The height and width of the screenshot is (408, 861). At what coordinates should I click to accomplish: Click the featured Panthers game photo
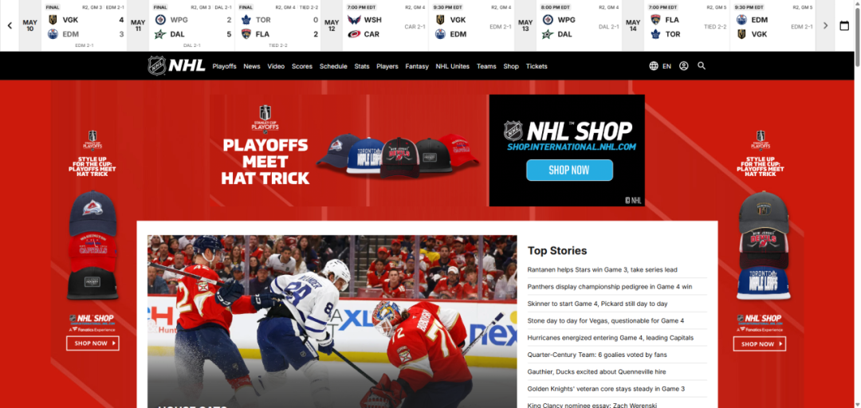click(x=332, y=321)
